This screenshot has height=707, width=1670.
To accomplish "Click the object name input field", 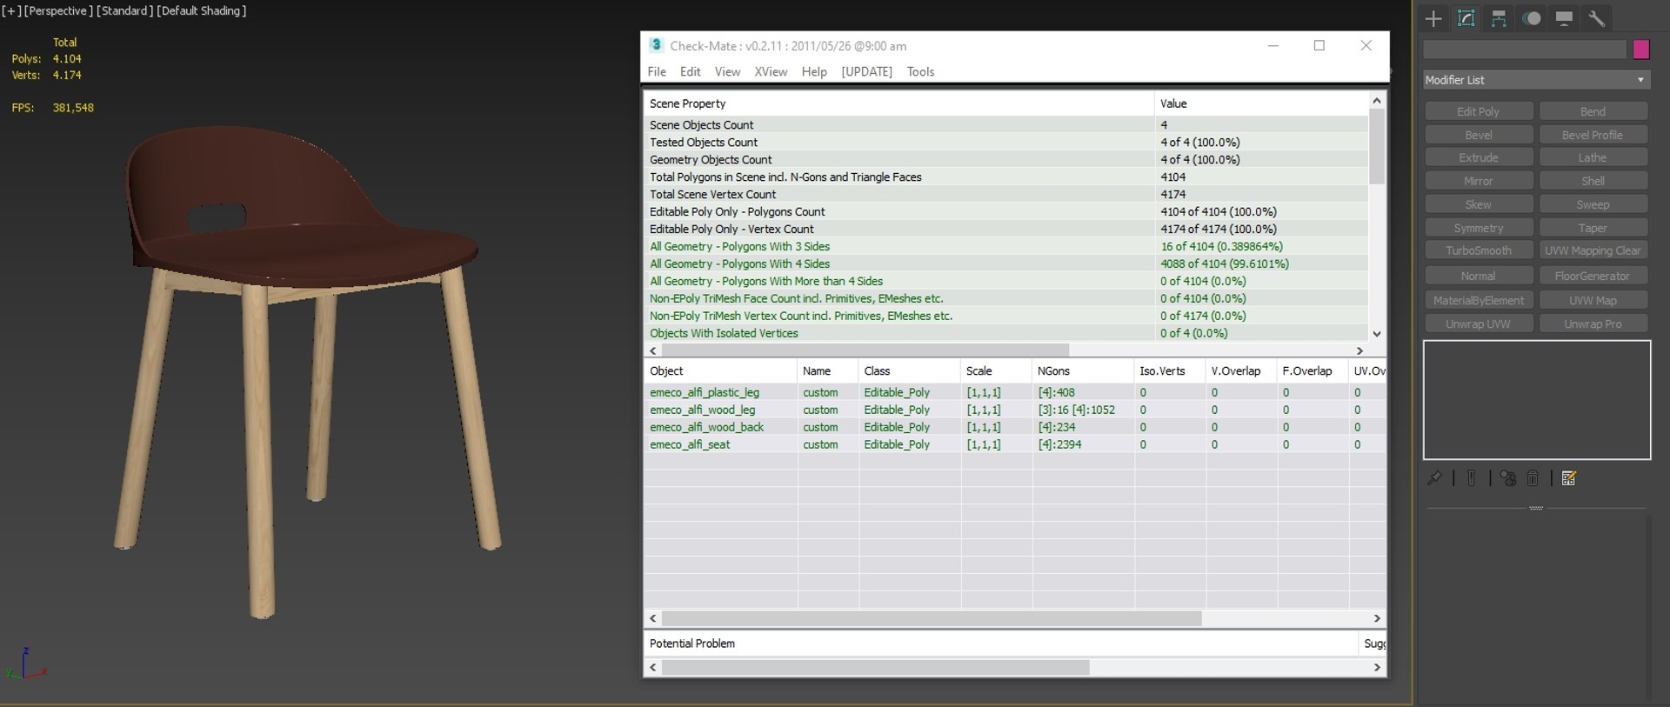I will click(x=1525, y=50).
